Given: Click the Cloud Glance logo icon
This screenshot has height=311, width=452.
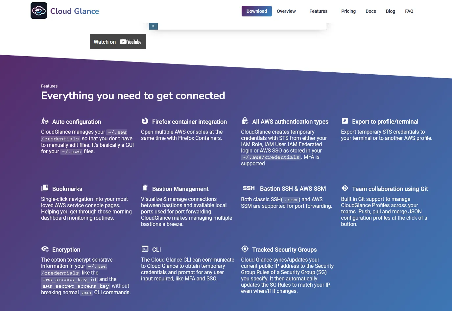Looking at the screenshot, I should 39,11.
